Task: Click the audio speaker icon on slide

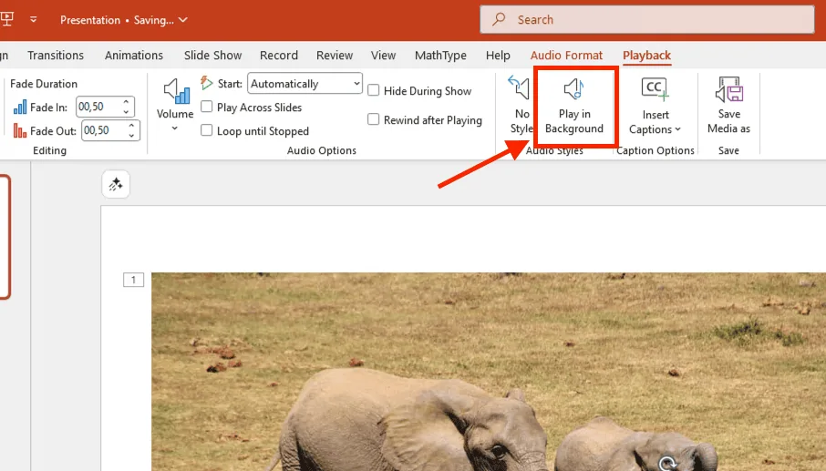Action: pyautogui.click(x=668, y=464)
